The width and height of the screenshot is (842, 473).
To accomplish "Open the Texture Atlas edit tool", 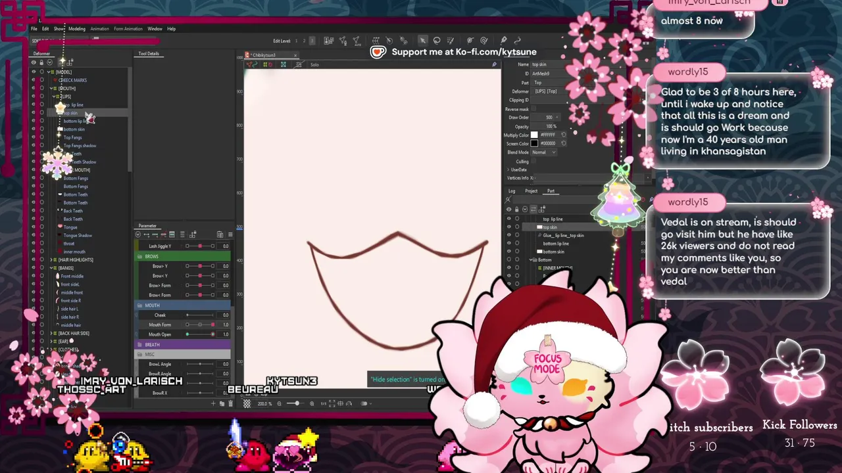I will click(x=329, y=41).
